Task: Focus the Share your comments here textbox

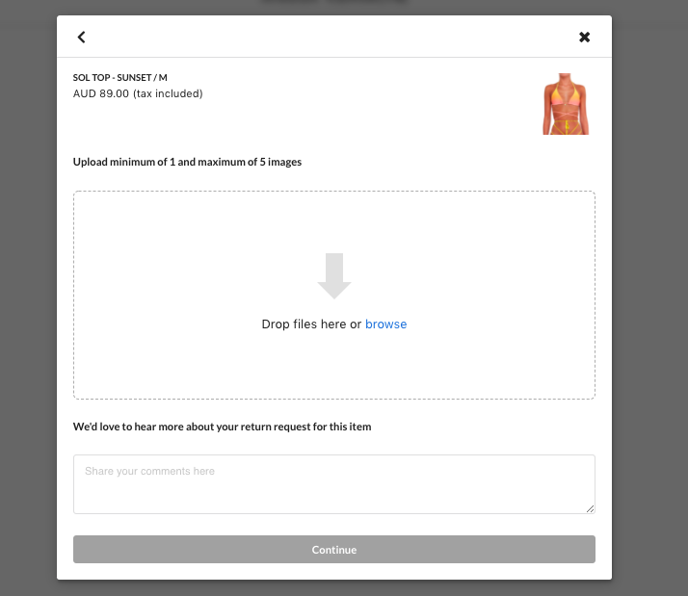Action: [334, 484]
